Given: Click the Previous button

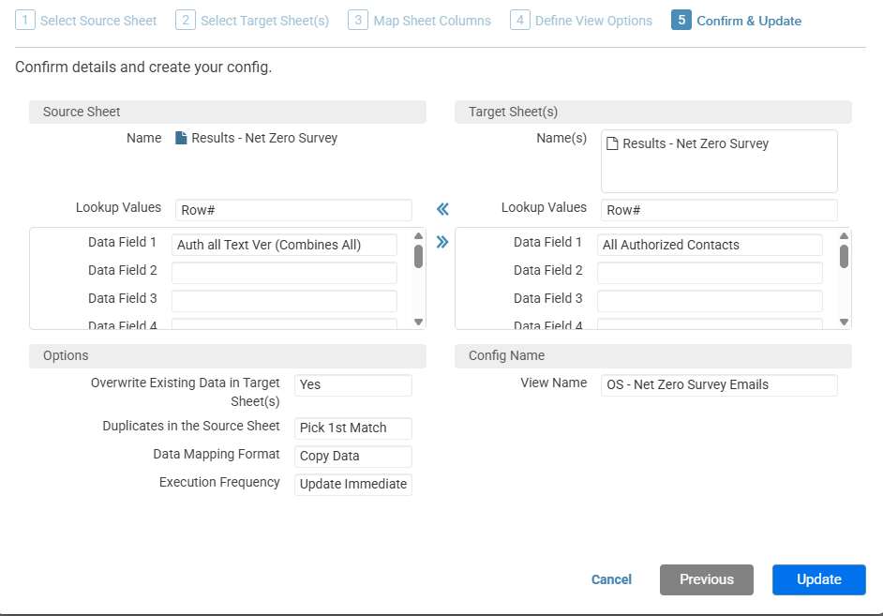Looking at the screenshot, I should (706, 579).
